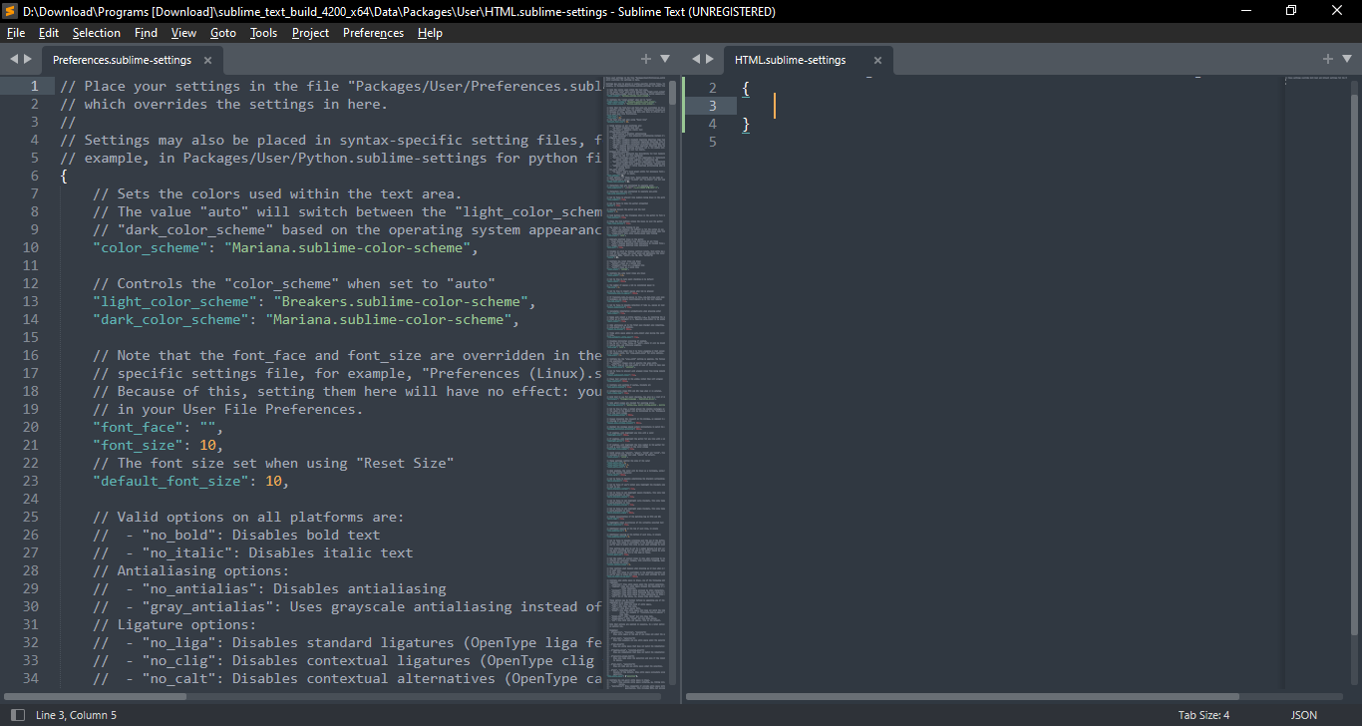Switch to the Preferences.sublime-settings tab
Viewport: 1362px width, 726px height.
click(122, 61)
